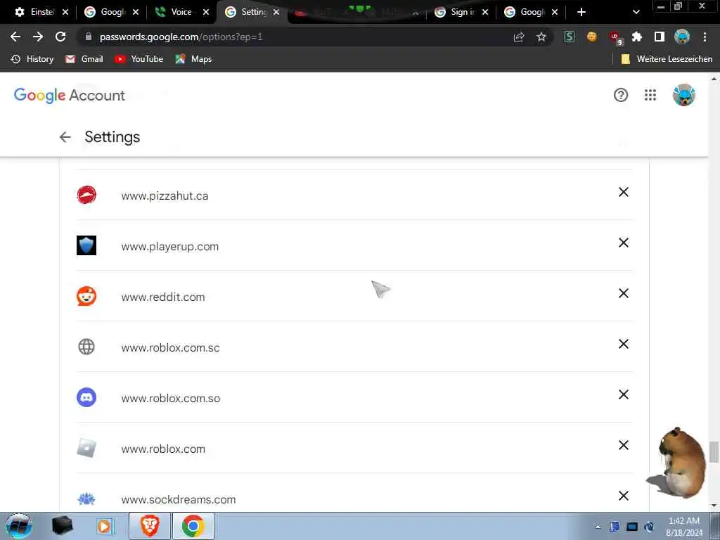Open the uBlock extension with badge 9
720x540 pixels.
tap(615, 38)
